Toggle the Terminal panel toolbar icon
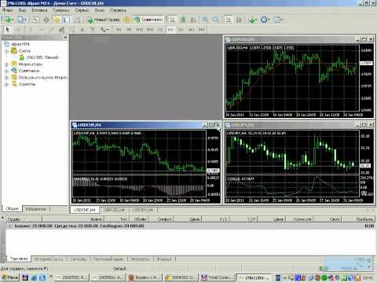Image resolution: width=377 pixels, height=283 pixels. [67, 20]
